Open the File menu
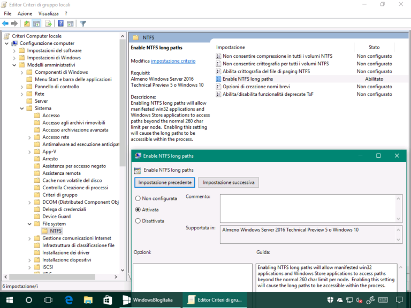The height and width of the screenshot is (308, 411). (x=7, y=13)
